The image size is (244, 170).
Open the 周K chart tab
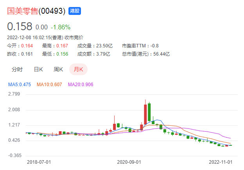[58, 69]
